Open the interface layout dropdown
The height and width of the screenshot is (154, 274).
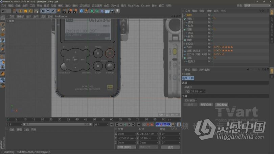[x=257, y=5]
